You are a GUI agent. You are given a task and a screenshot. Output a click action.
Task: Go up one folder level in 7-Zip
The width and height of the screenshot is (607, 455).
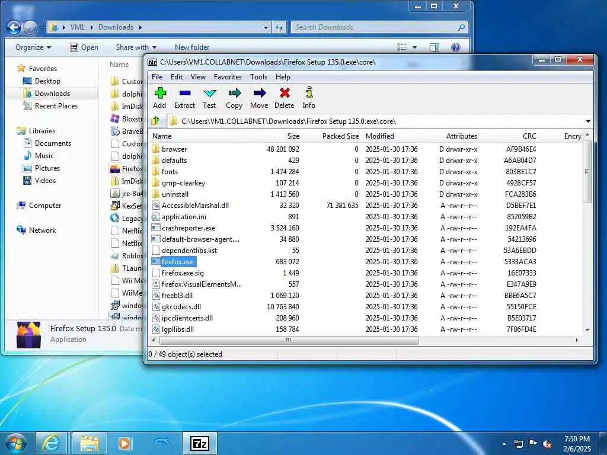coord(156,121)
